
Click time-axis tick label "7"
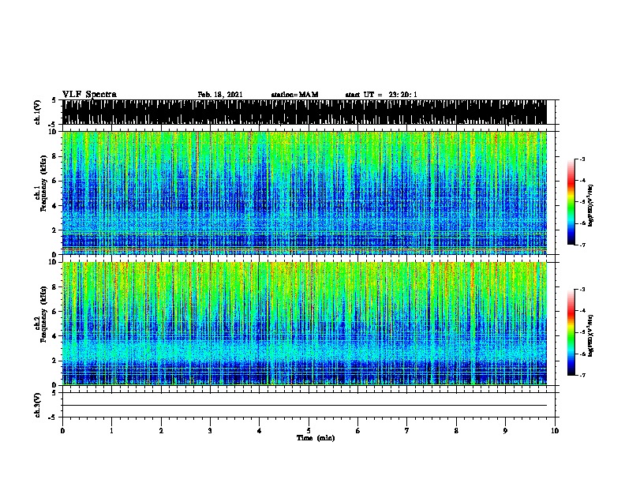coord(407,430)
